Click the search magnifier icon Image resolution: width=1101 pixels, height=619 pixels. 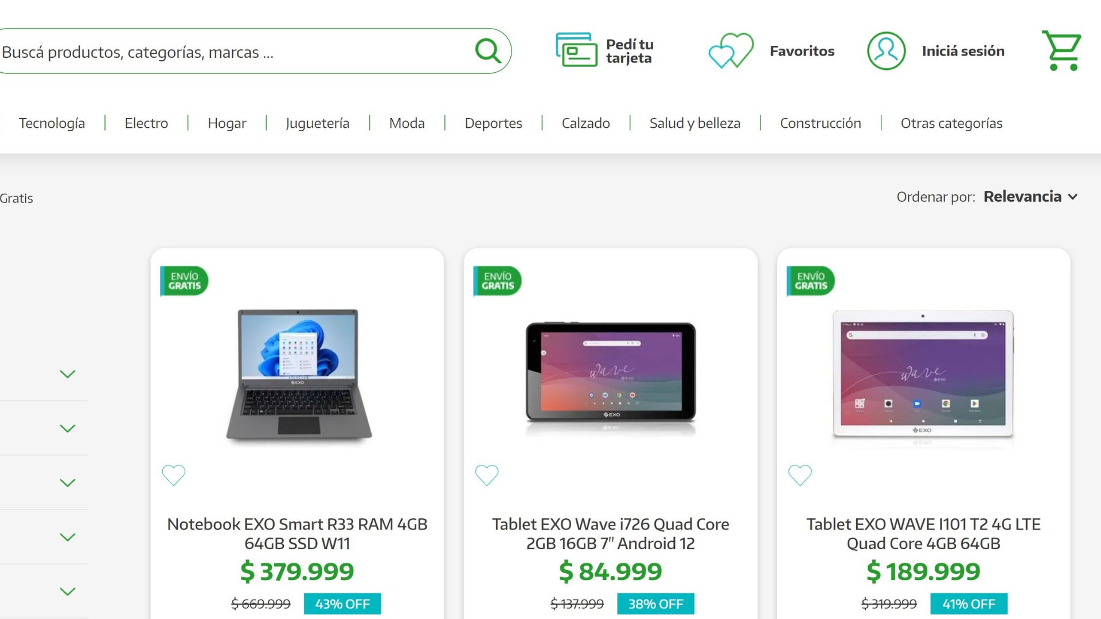coord(487,51)
